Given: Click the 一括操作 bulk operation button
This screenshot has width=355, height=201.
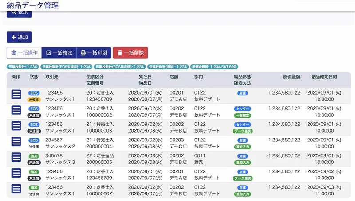Looking at the screenshot, I should 24,53.
